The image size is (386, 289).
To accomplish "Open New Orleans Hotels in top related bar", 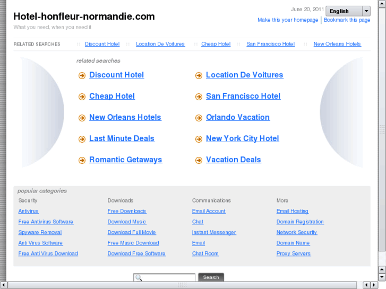I will coord(337,44).
